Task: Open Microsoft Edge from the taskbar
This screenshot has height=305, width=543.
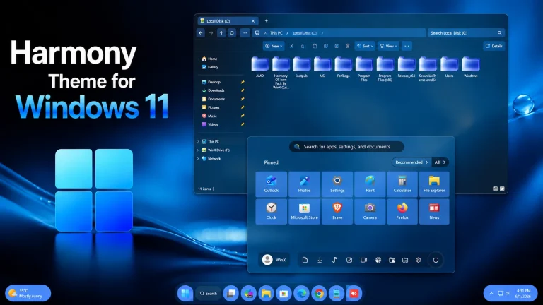Action: 301,293
